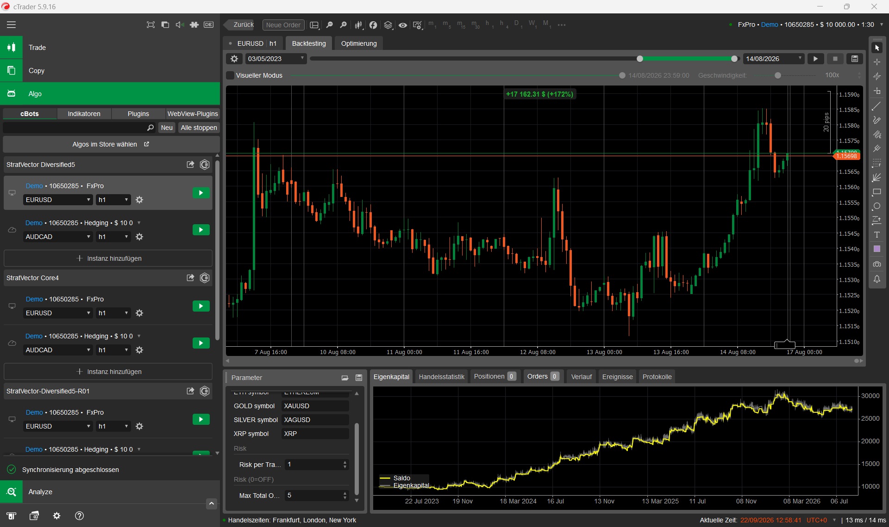Save Parameter set icon
The width and height of the screenshot is (889, 527).
click(x=359, y=378)
